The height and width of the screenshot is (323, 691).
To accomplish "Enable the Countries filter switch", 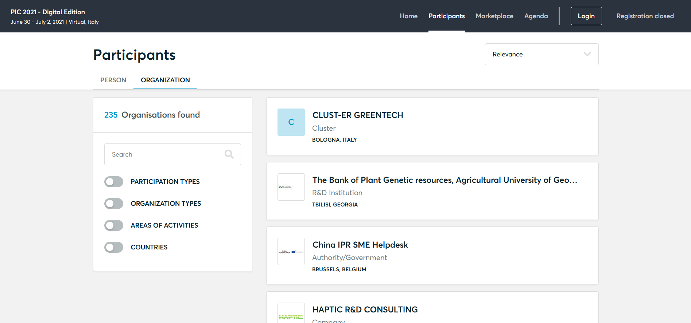I will point(114,247).
